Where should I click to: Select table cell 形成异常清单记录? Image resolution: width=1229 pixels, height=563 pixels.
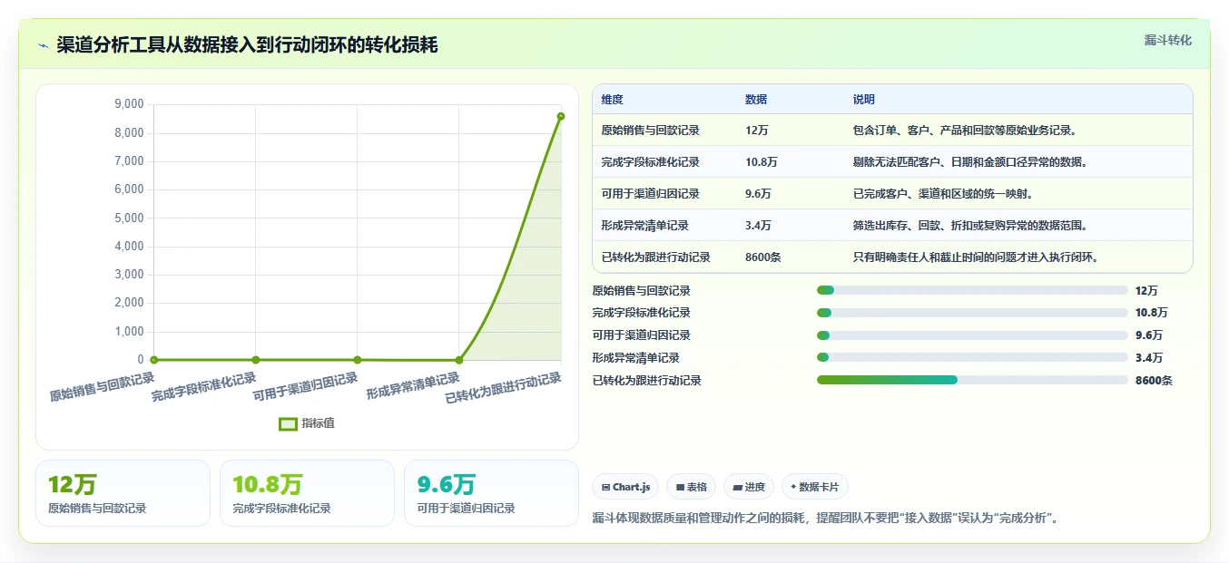coord(644,226)
